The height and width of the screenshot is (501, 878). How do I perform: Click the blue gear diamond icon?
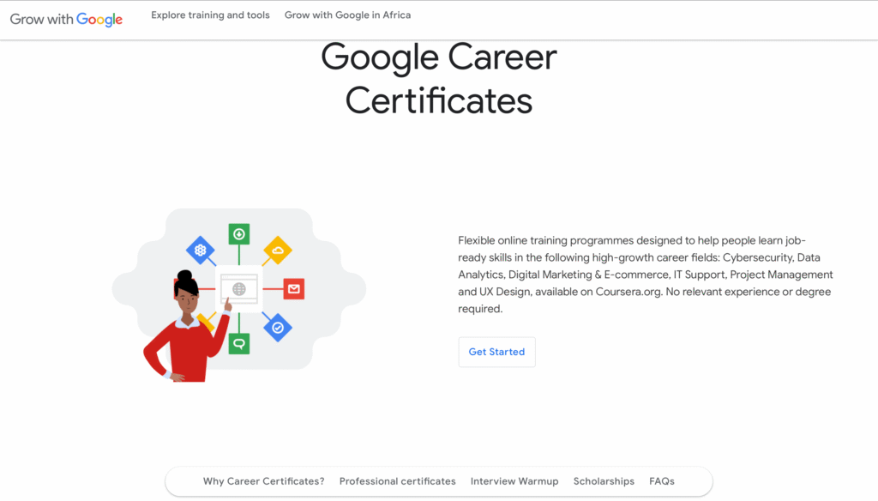tap(201, 250)
